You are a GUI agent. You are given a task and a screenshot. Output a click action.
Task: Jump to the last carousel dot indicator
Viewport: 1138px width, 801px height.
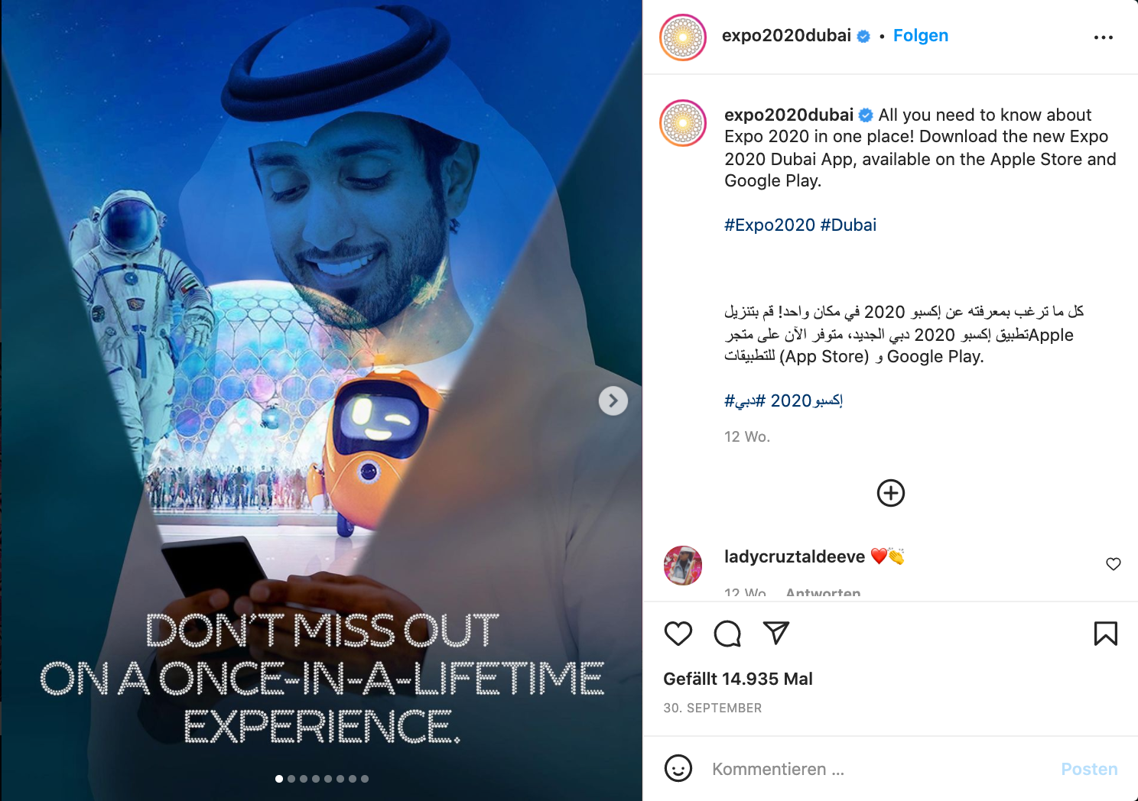tap(365, 779)
